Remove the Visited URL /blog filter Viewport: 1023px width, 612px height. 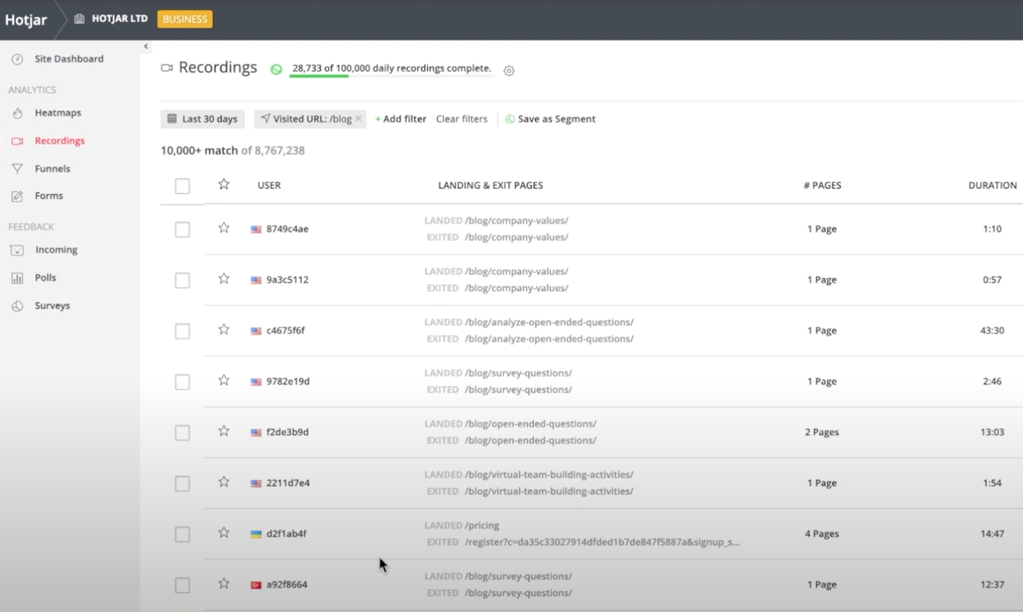pos(358,118)
